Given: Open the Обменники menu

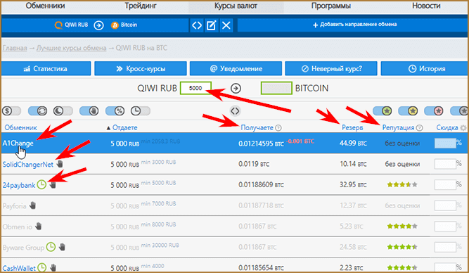Looking at the screenshot, I should [x=45, y=6].
